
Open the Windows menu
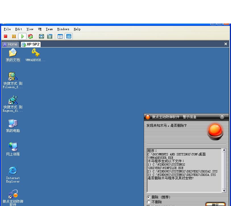click(x=63, y=29)
